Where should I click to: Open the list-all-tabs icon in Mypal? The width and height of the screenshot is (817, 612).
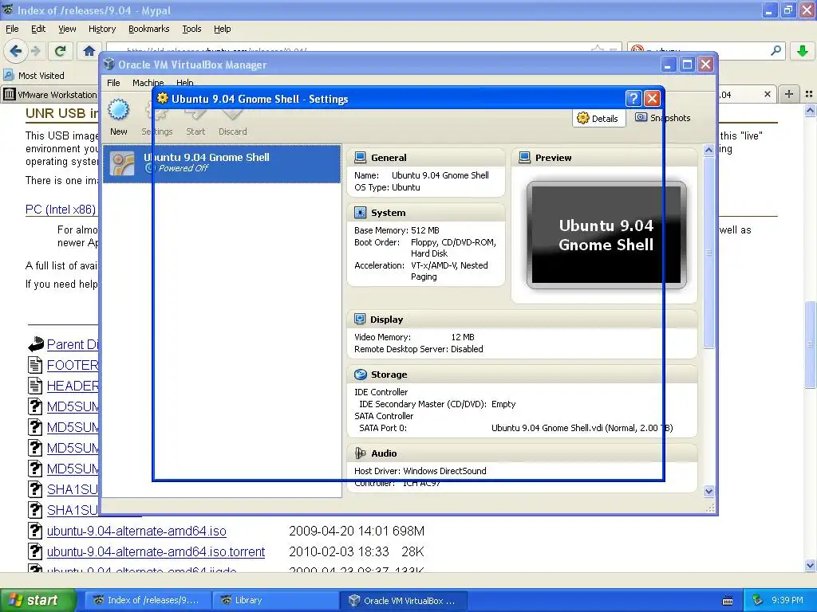point(809,94)
